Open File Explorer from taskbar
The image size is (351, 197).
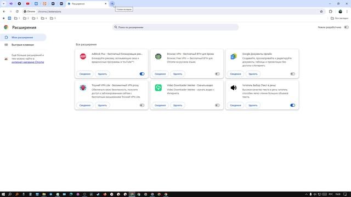44,194
